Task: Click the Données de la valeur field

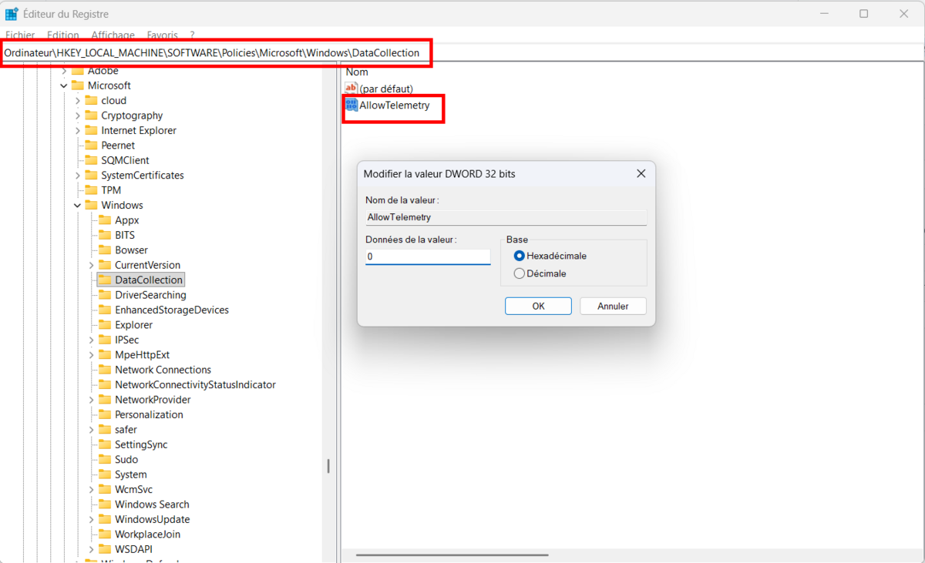Action: coord(428,256)
